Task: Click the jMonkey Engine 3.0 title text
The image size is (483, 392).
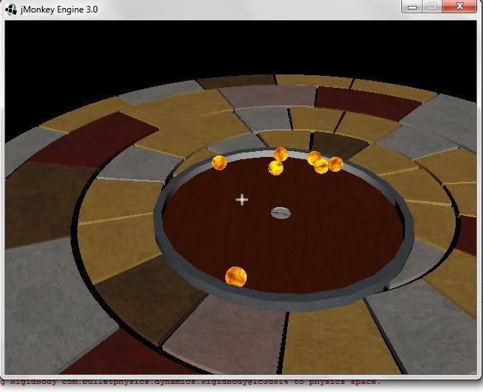Action: 59,10
